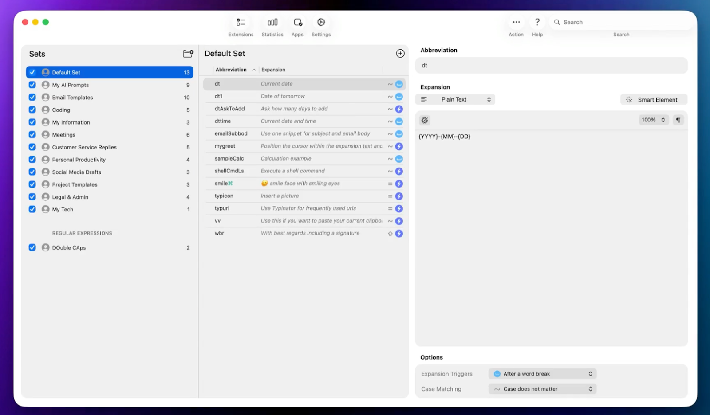The image size is (710, 415).
Task: Toggle the Email Templates checkbox
Action: click(32, 97)
